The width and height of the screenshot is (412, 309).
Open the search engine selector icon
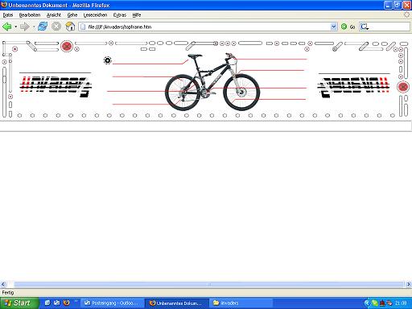(365, 27)
